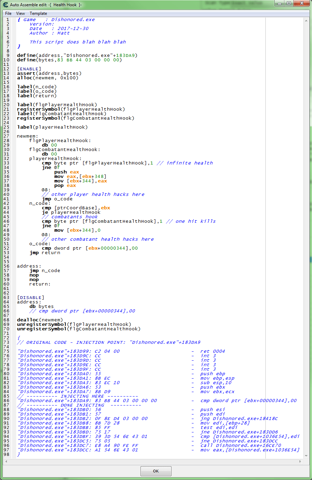This screenshot has height=480, width=312.
Task: Click the horizontal scrollbar left arrow
Action: (6, 461)
